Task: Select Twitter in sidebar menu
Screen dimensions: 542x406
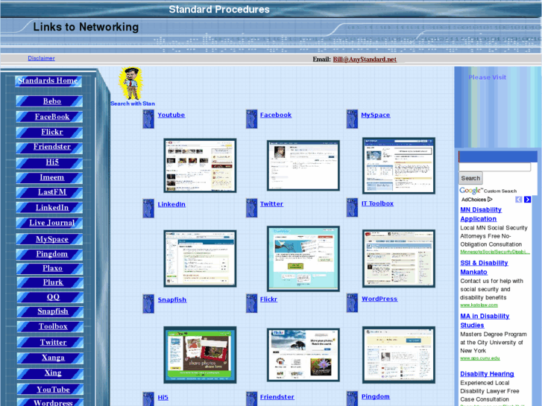Action: click(x=50, y=343)
